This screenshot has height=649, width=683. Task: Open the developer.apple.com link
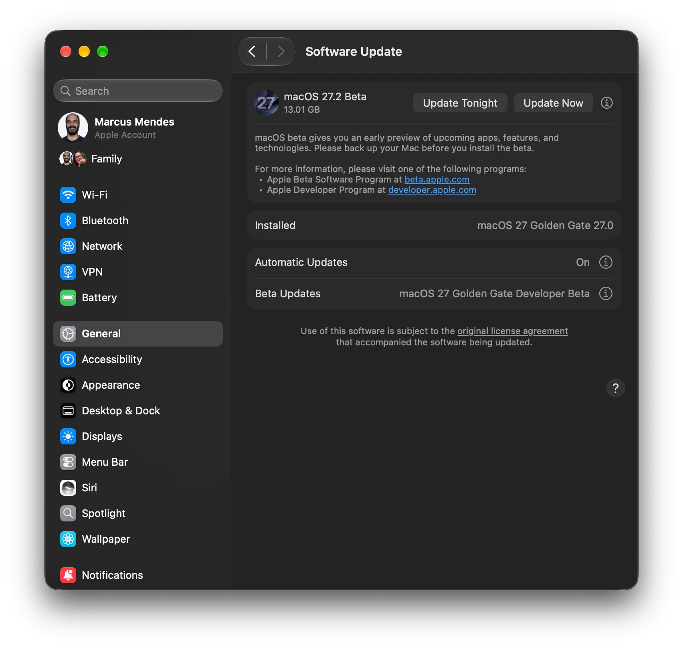[432, 190]
